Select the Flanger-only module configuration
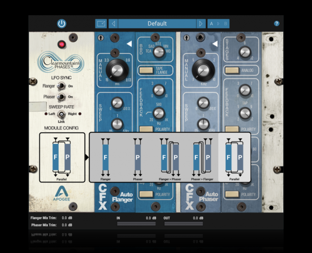This screenshot has height=253, width=312. coord(105,158)
